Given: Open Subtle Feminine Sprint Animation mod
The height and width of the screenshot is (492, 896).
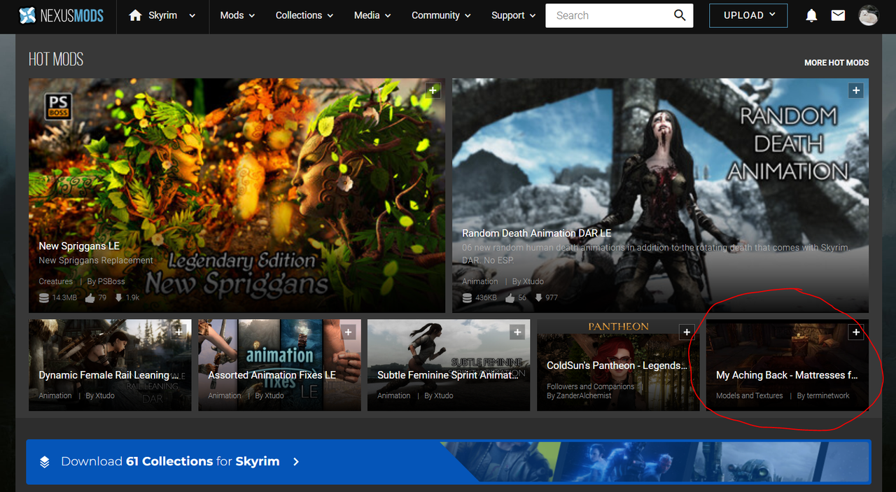Looking at the screenshot, I should tap(447, 375).
